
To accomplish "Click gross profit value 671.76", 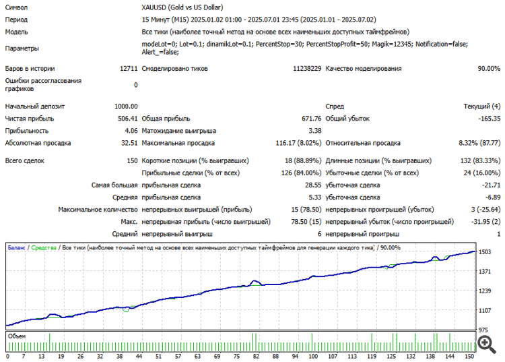I will coord(312,119).
